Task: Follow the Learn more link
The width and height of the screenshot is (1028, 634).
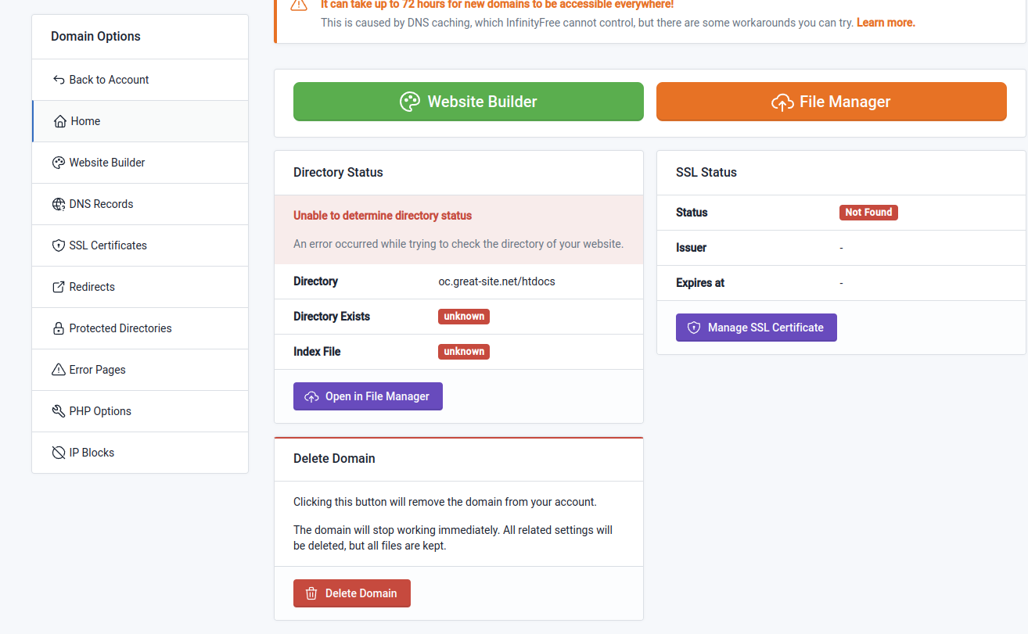Action: click(x=886, y=23)
